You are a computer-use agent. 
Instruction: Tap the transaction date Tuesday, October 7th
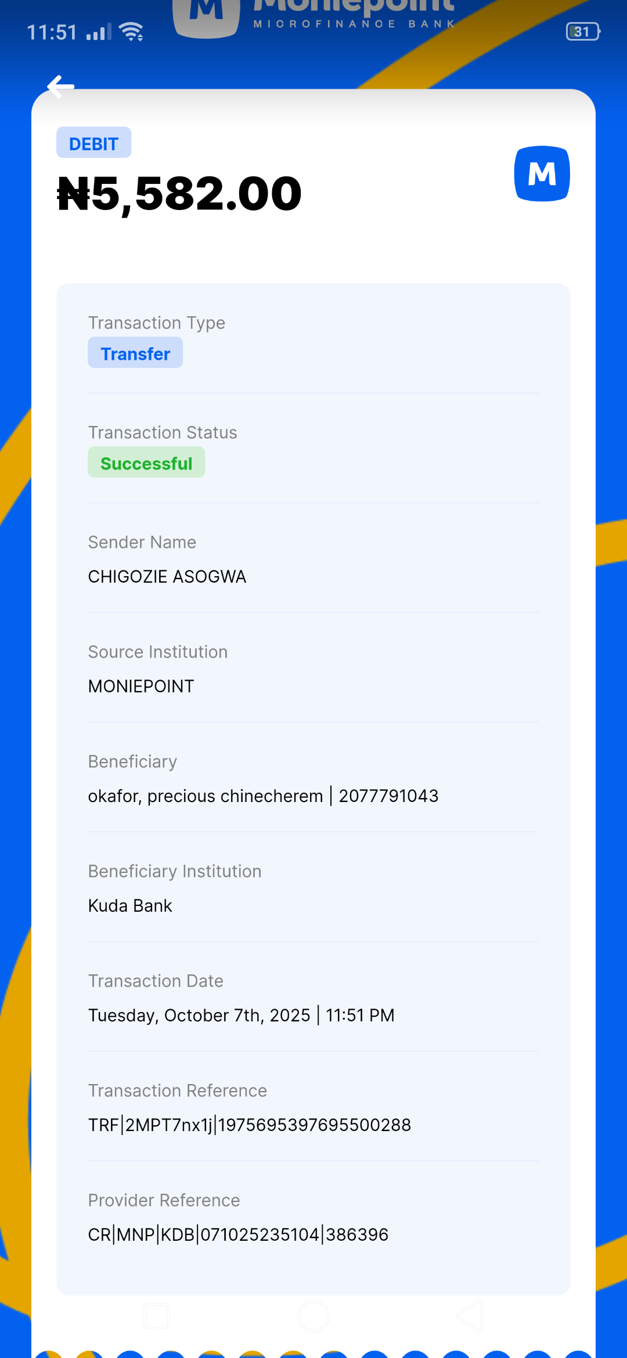click(241, 1015)
